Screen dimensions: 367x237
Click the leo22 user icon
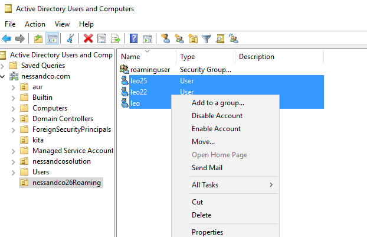(x=124, y=92)
